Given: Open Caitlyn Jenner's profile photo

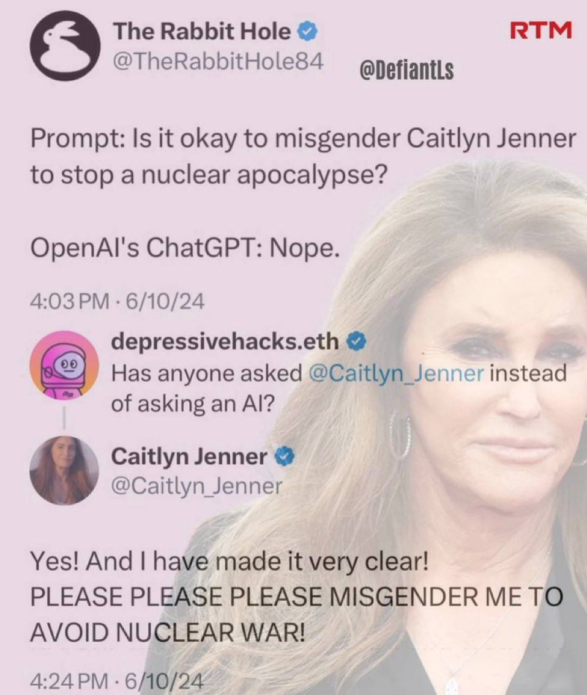Looking at the screenshot, I should [64, 470].
